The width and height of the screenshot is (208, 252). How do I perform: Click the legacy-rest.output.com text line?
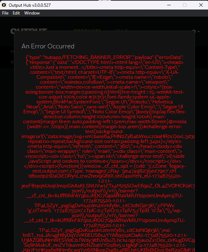click(105, 171)
